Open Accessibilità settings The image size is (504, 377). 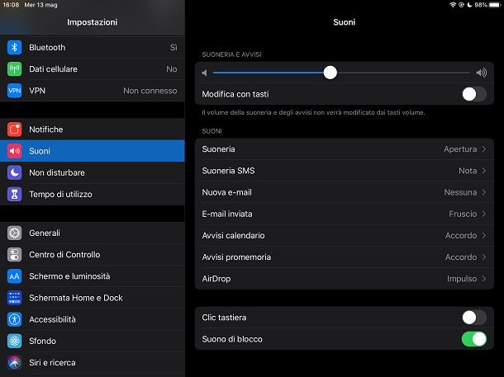[93, 319]
